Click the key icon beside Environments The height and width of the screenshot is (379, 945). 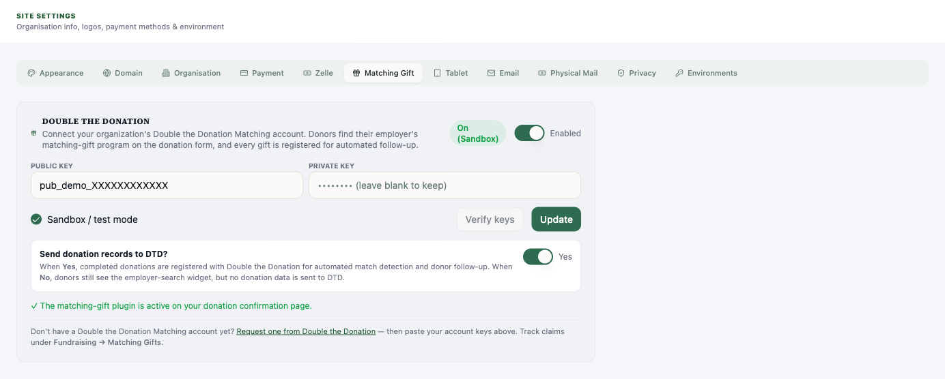pos(679,73)
